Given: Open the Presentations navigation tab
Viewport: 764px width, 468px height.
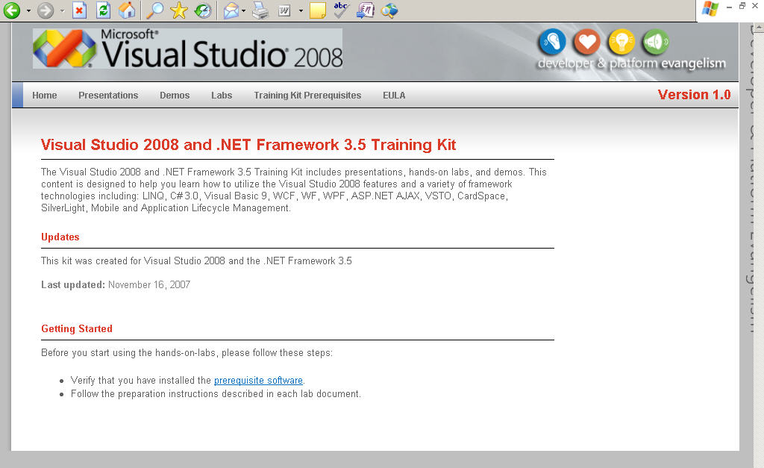Looking at the screenshot, I should click(108, 96).
